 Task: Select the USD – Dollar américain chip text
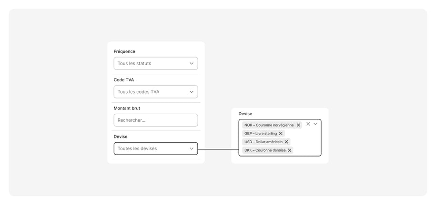tap(264, 142)
